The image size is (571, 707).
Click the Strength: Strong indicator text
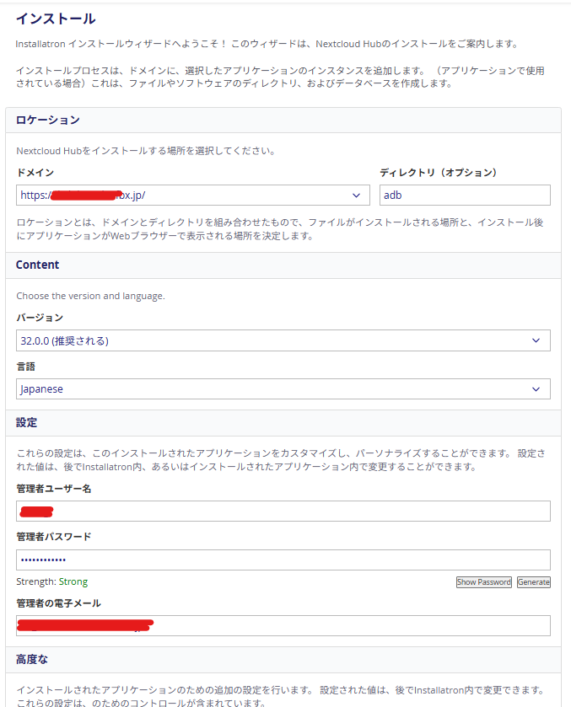coord(52,581)
